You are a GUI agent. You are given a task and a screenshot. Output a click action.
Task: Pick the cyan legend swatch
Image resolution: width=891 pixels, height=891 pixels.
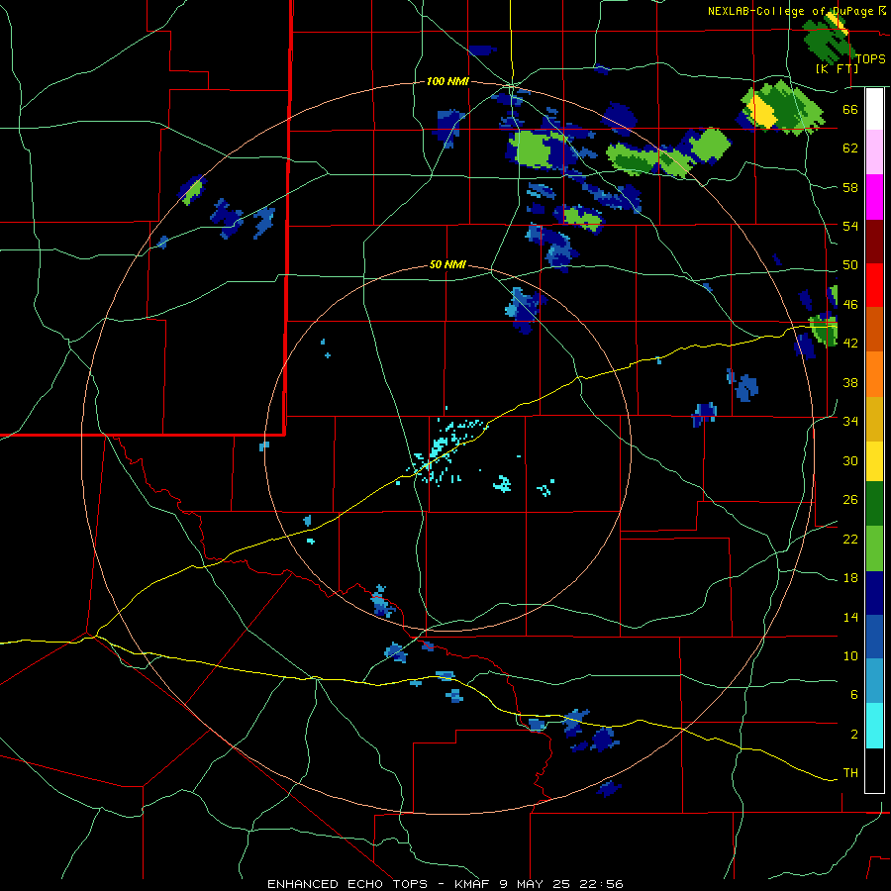pos(874,726)
